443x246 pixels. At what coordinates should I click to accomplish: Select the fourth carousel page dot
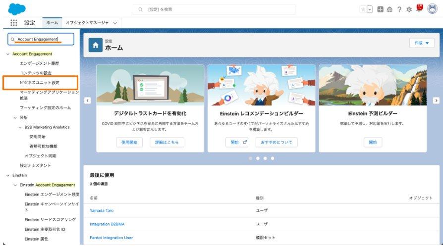(x=273, y=158)
